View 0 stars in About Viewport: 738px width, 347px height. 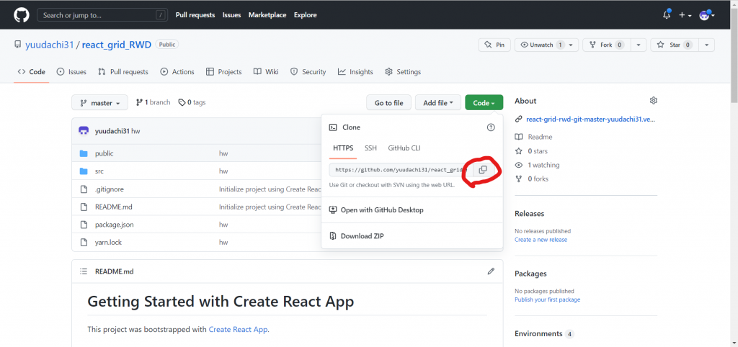click(531, 151)
